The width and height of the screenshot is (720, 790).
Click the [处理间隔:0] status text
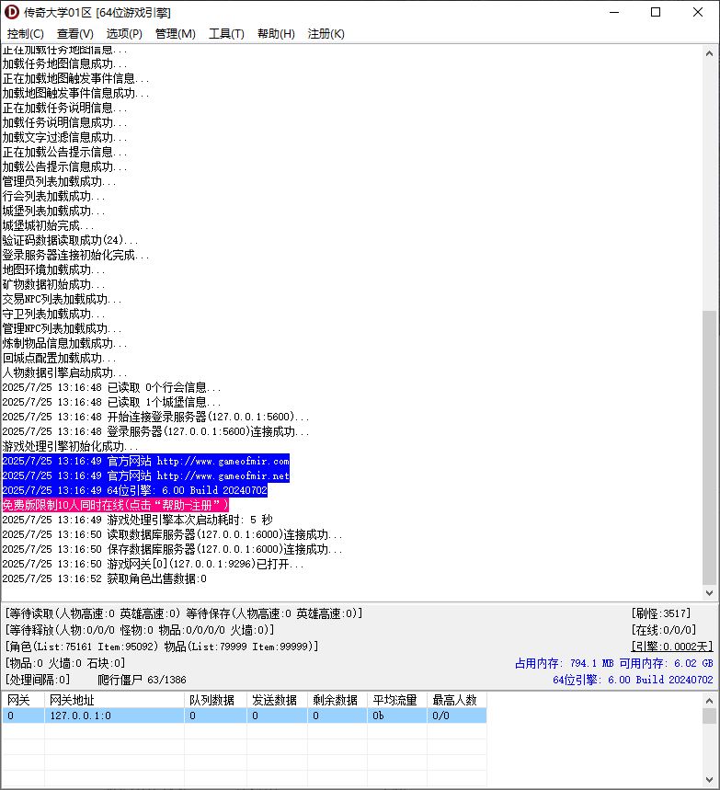coord(38,680)
